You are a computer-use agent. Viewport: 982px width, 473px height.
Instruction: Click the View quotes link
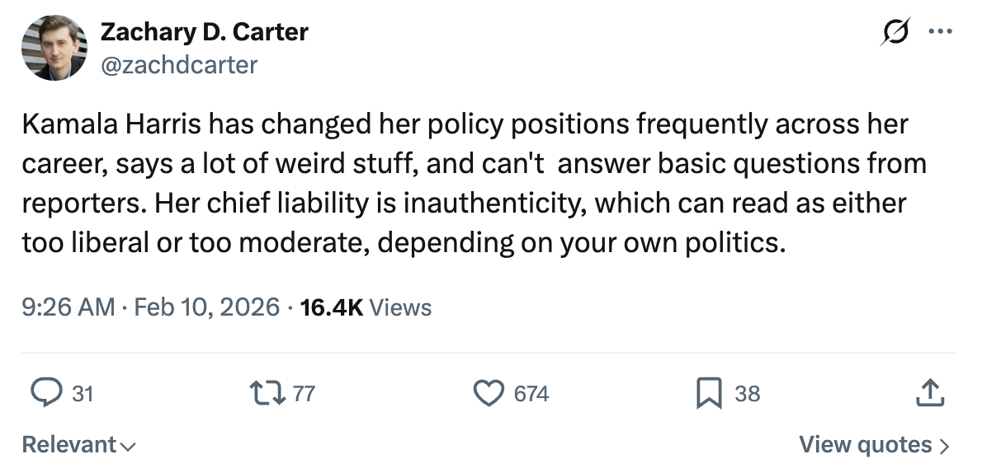point(866,444)
